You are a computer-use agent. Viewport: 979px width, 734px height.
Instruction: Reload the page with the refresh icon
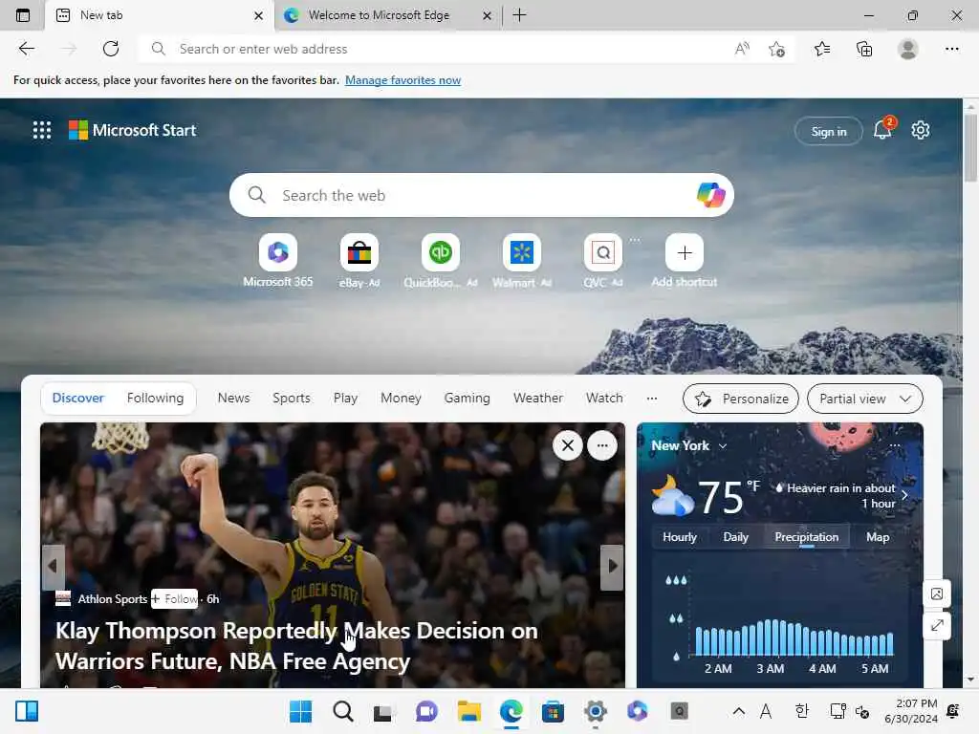(111, 49)
